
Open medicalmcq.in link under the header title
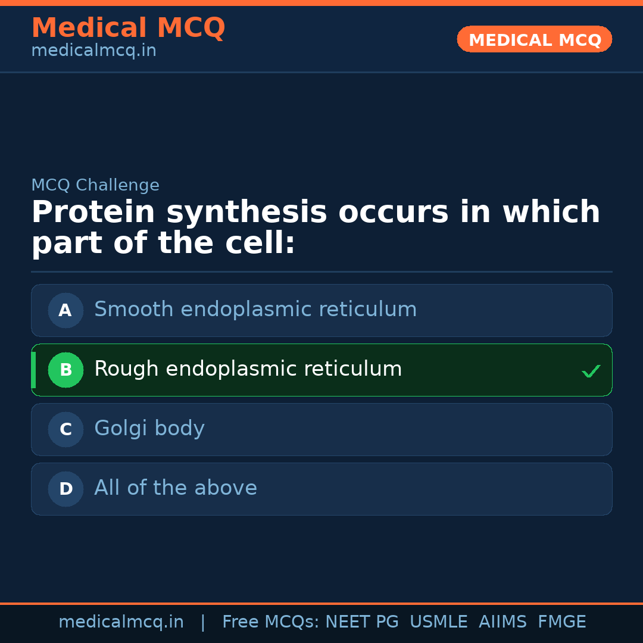click(x=93, y=51)
